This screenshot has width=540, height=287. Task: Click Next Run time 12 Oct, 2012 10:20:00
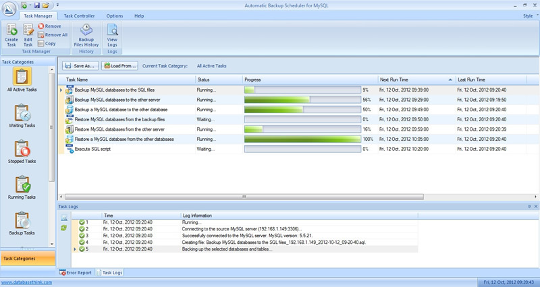pyautogui.click(x=404, y=149)
